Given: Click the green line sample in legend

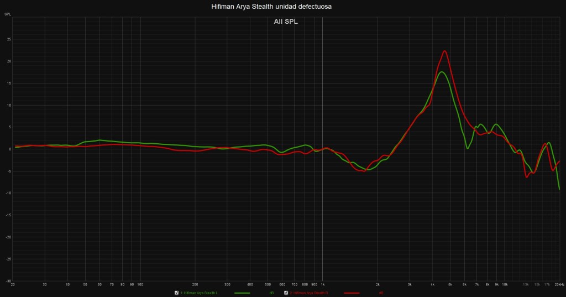Looking at the screenshot, I should tap(242, 293).
